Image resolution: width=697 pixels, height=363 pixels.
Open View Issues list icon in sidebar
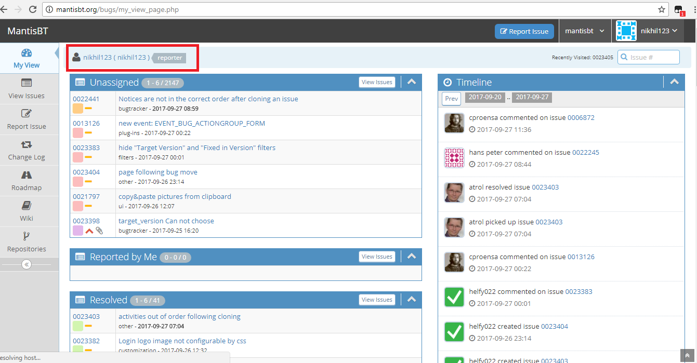click(x=27, y=83)
